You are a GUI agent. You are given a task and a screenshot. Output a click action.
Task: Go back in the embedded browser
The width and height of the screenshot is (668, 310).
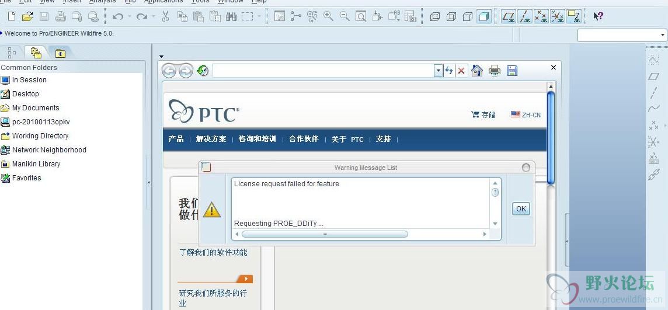[169, 71]
